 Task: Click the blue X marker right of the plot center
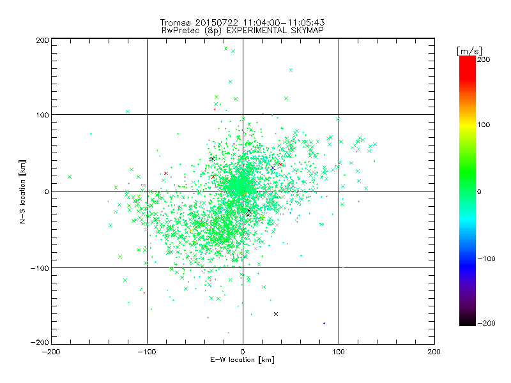tap(273, 168)
